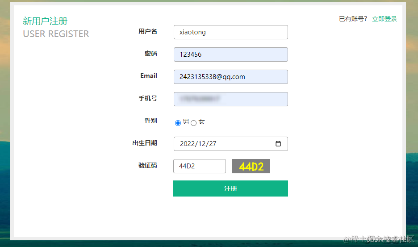Click the 新用户注册 heading text

(x=45, y=21)
